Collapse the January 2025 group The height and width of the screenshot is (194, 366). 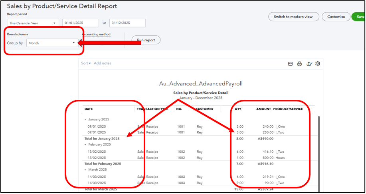[85, 119]
